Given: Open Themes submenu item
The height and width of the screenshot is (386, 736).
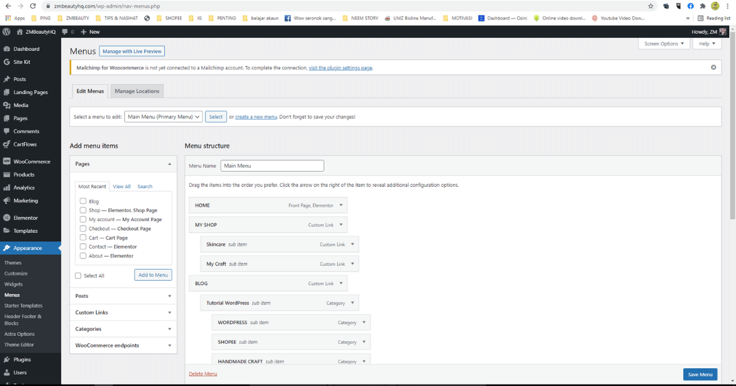Looking at the screenshot, I should click(x=13, y=262).
